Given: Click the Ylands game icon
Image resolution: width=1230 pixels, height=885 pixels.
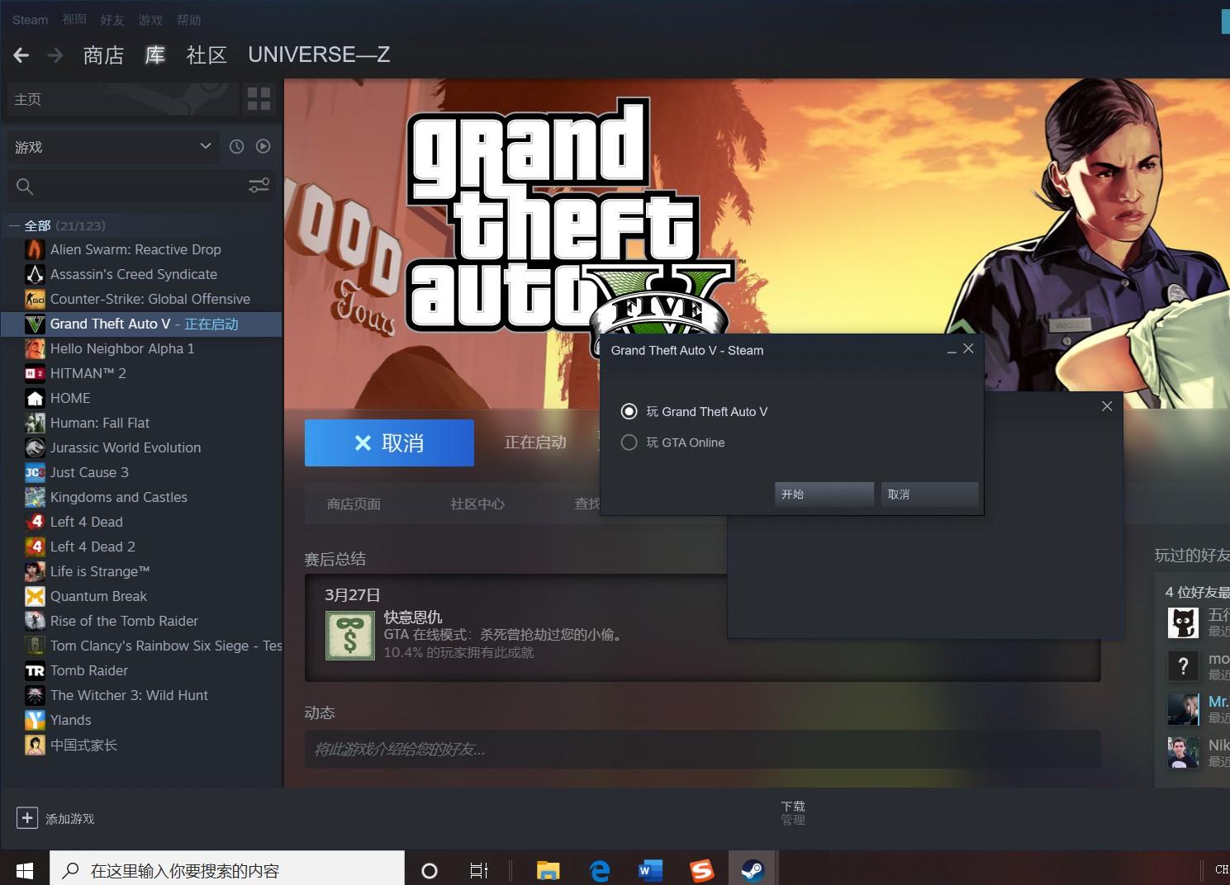Looking at the screenshot, I should pos(35,720).
